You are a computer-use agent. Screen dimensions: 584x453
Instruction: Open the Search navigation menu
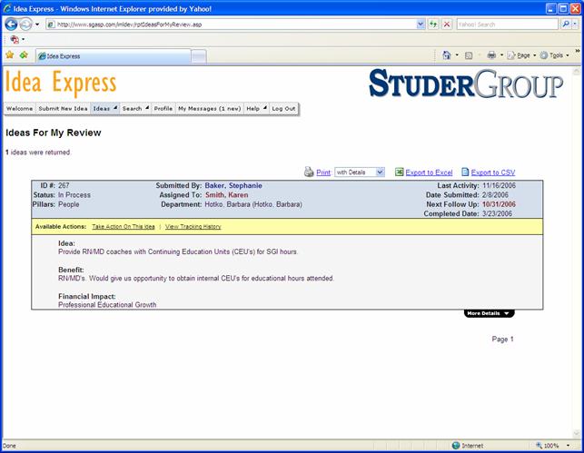tap(135, 109)
